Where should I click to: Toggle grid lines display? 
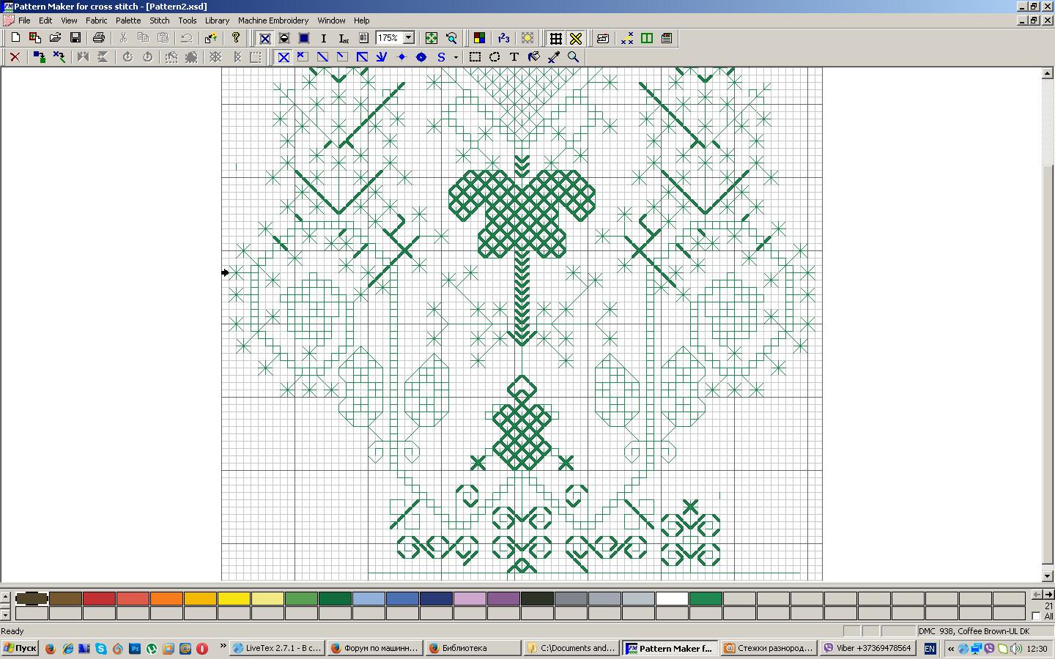556,38
